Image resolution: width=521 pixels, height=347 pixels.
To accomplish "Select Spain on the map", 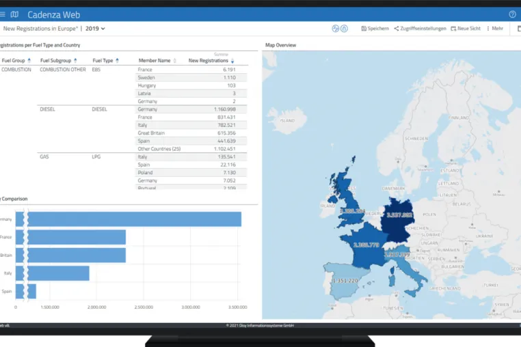I will [x=345, y=281].
